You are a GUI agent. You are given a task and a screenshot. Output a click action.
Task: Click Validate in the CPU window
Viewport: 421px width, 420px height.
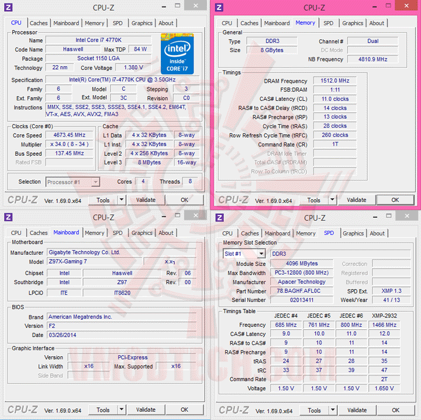click(146, 200)
